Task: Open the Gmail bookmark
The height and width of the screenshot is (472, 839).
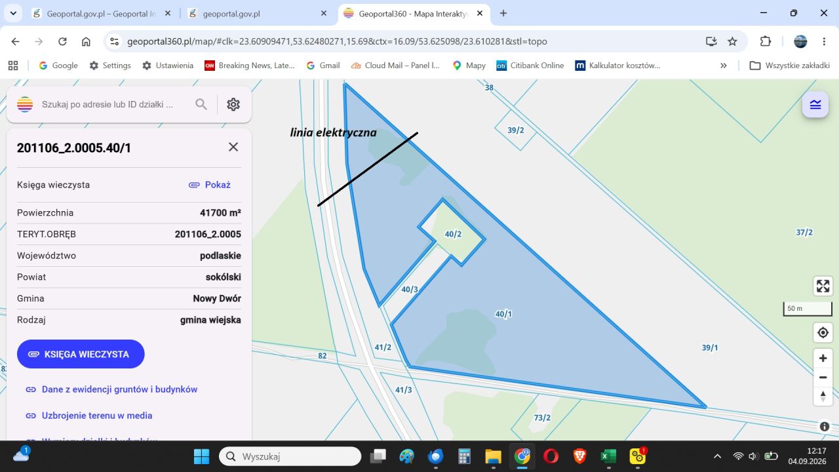Action: coord(322,66)
